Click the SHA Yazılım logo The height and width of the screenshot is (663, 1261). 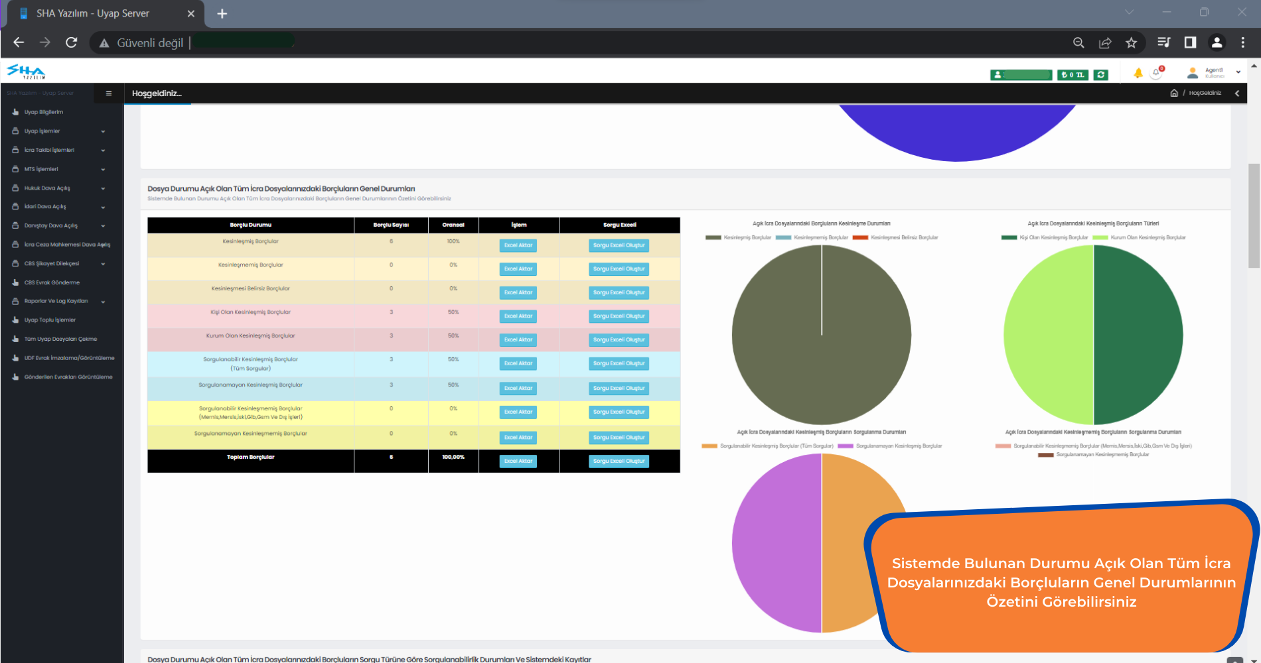26,72
